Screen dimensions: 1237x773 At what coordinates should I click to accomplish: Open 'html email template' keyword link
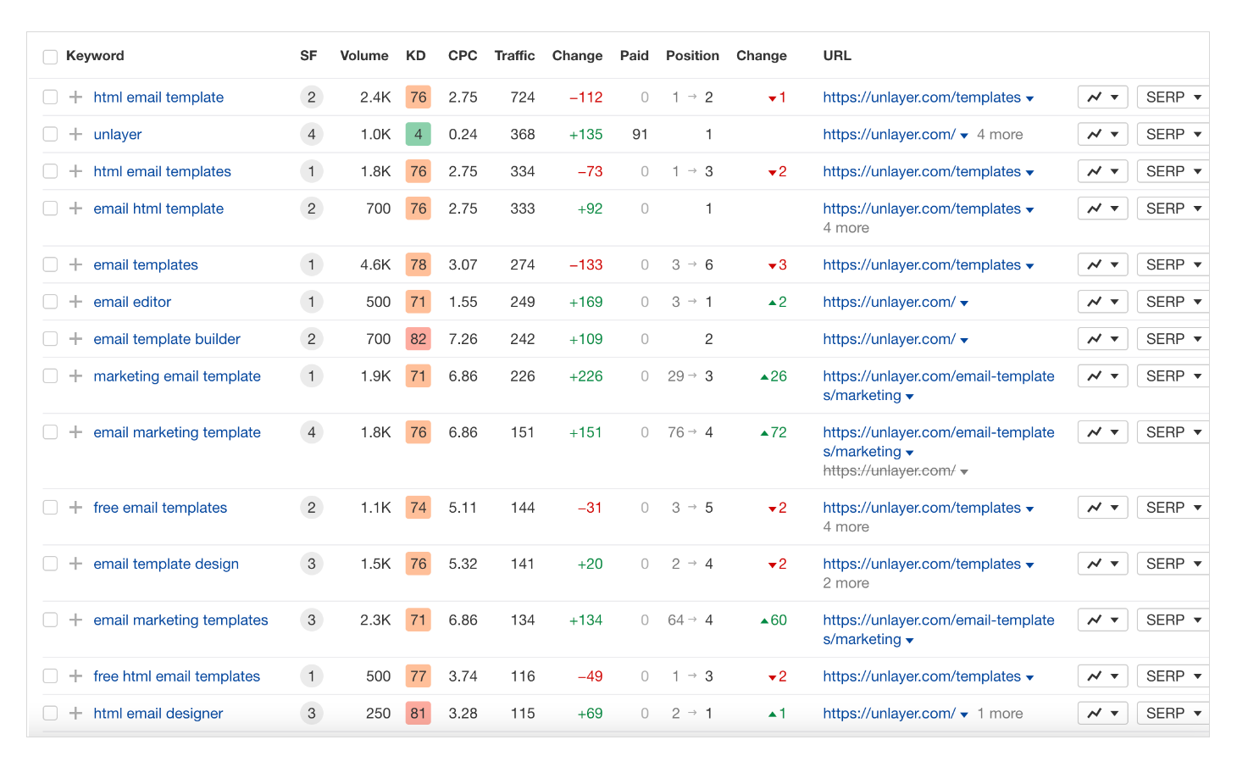point(158,97)
